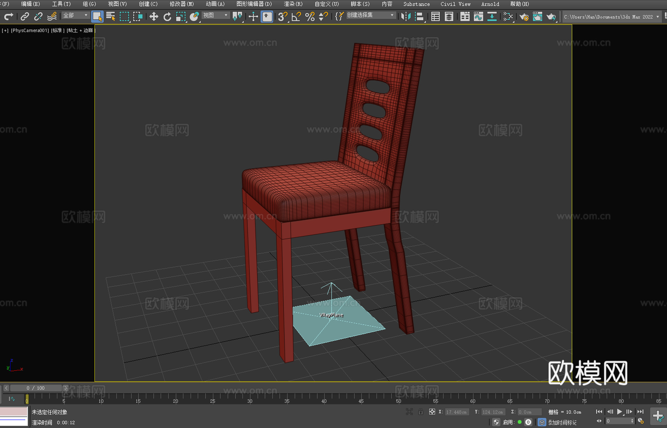Viewport: 667px width, 428px height.
Task: Toggle the Scene Explorer
Action: 436,16
